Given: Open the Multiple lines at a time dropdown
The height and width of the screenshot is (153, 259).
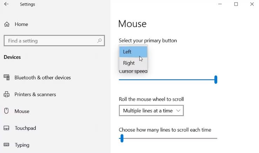Looking at the screenshot, I should click(151, 111).
